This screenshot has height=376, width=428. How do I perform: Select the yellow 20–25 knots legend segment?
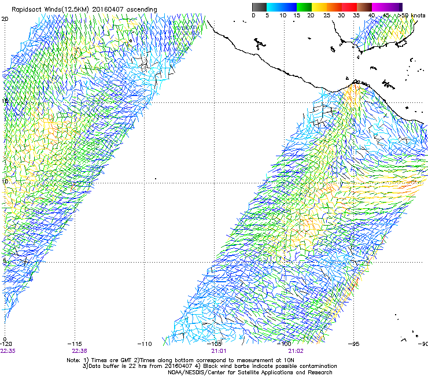coord(319,7)
